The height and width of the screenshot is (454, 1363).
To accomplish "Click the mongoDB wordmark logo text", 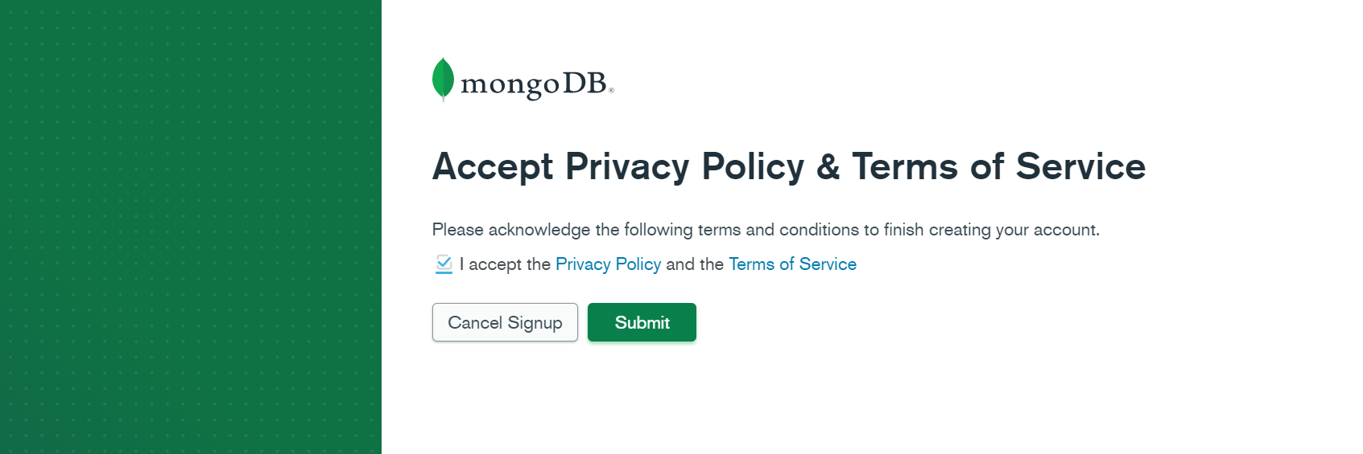I will 533,84.
